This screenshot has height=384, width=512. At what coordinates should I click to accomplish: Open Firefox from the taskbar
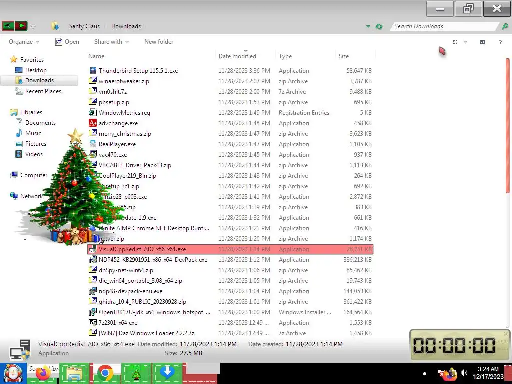click(x=43, y=373)
